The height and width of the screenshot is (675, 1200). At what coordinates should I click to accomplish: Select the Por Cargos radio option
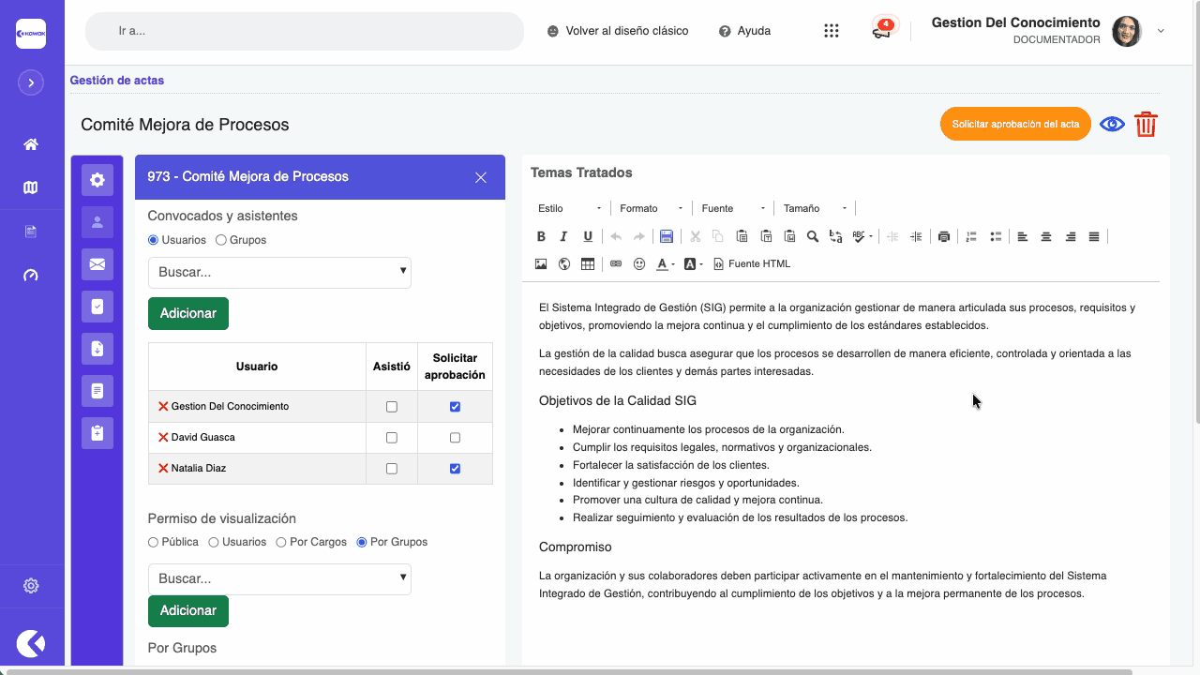(x=281, y=542)
